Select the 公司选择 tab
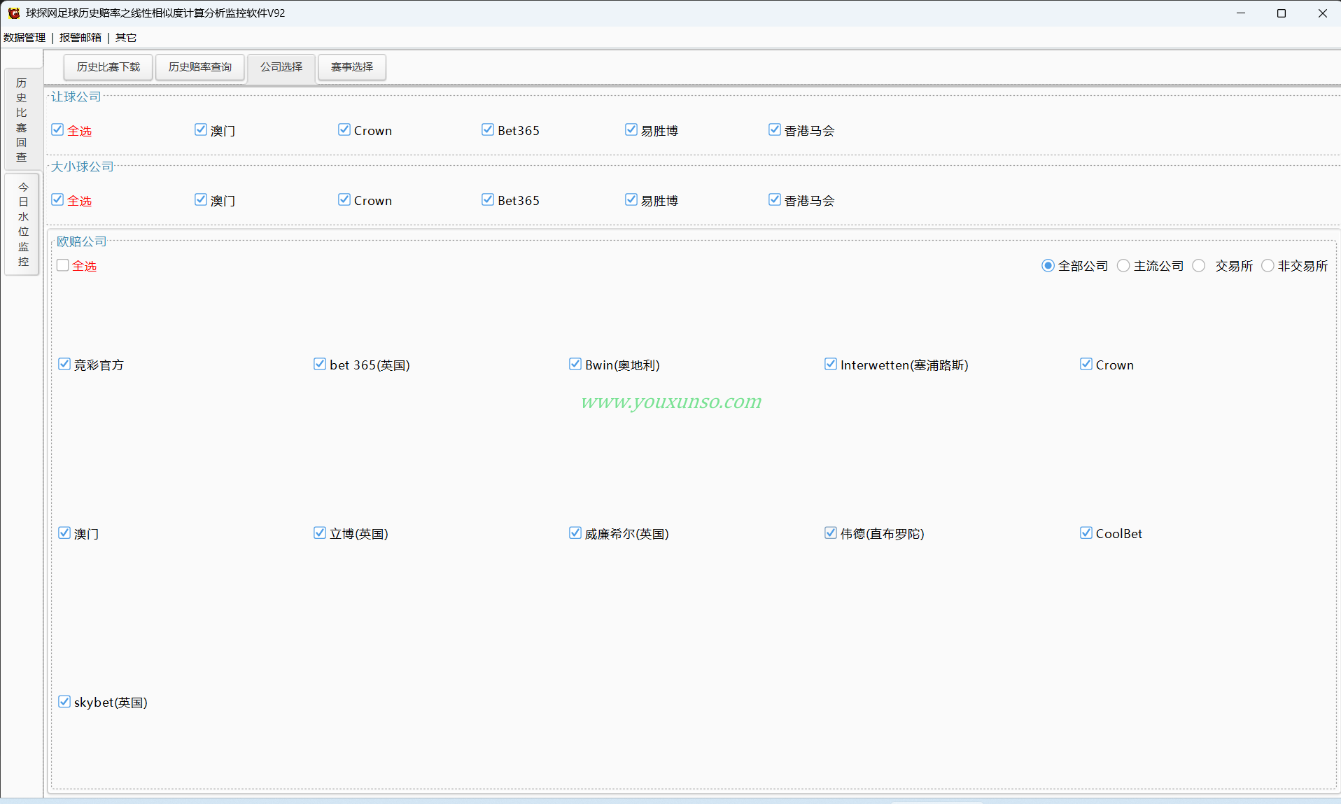Screen dimensions: 1341x804 (281, 67)
